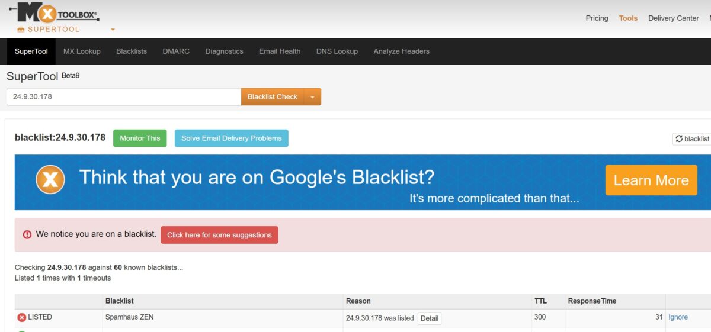Open the Diagnostics tab
711x332 pixels.
point(224,51)
